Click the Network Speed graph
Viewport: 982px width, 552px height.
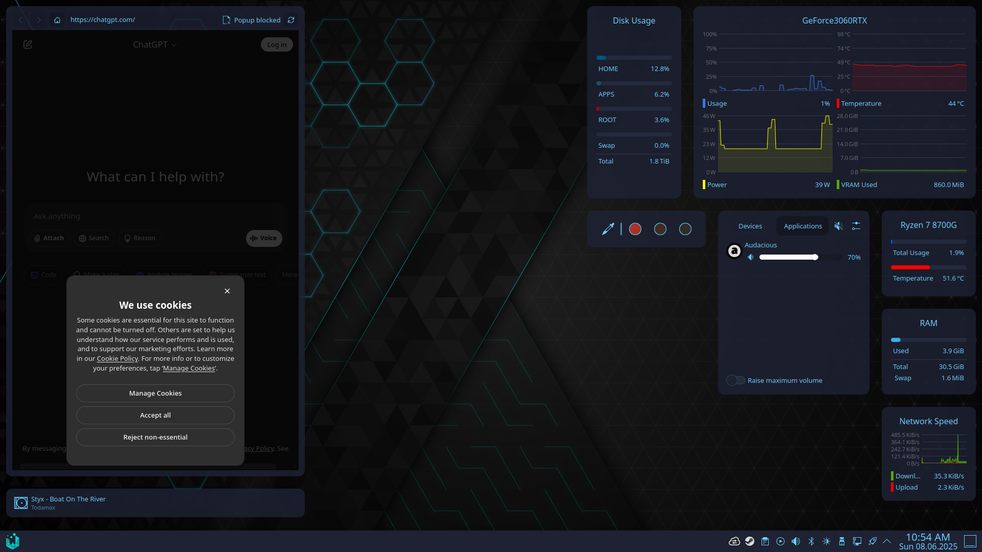pos(928,450)
